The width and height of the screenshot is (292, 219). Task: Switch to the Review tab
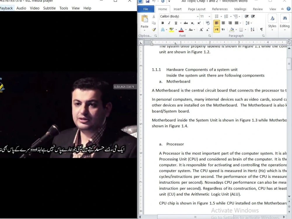tap(258, 9)
